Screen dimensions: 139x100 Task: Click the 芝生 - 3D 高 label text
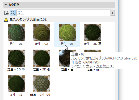coord(93,44)
